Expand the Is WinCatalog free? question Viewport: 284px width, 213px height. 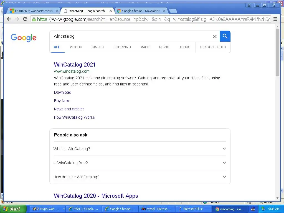click(140, 163)
